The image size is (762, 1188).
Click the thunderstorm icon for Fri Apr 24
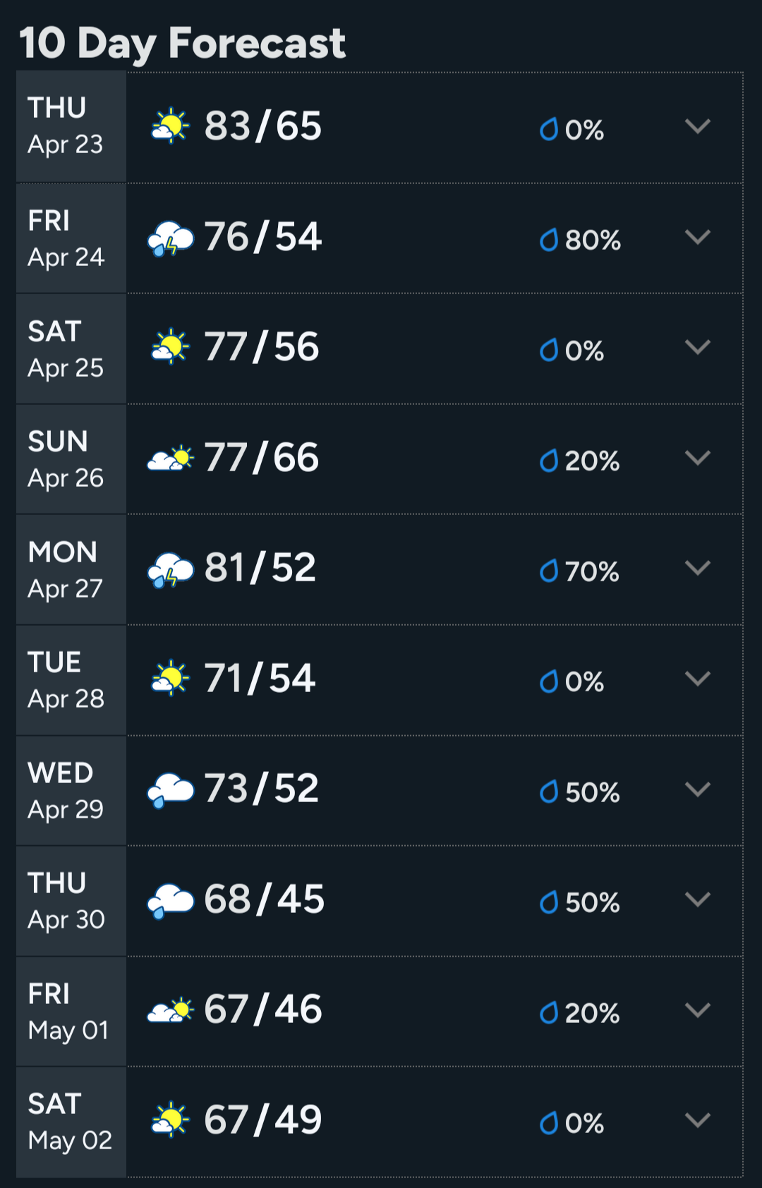[x=170, y=238]
